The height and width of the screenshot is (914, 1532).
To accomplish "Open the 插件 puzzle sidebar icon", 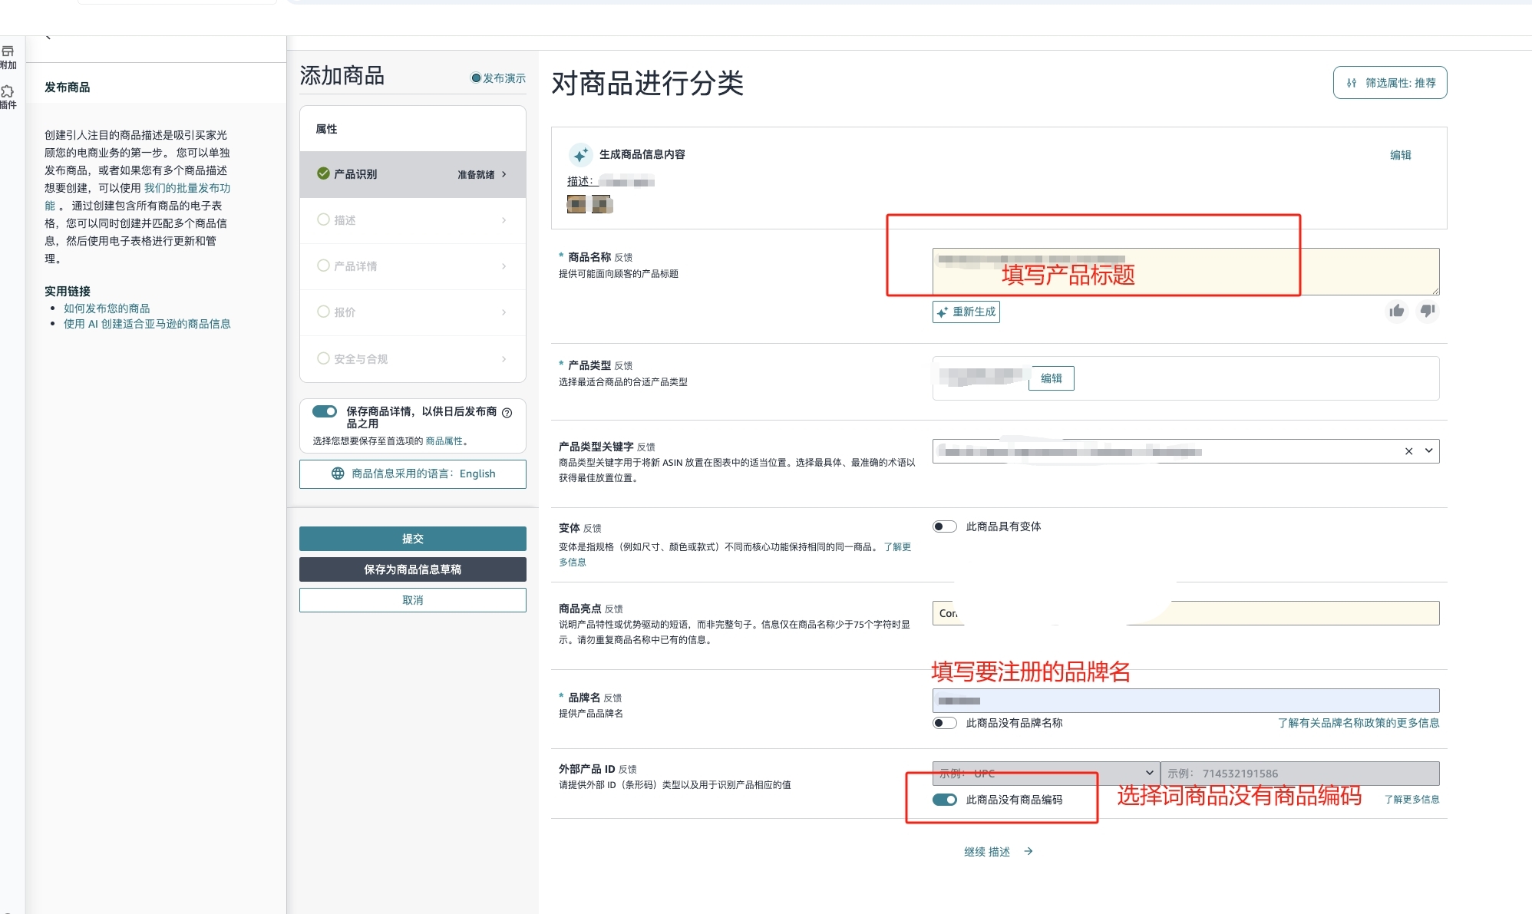I will (8, 97).
